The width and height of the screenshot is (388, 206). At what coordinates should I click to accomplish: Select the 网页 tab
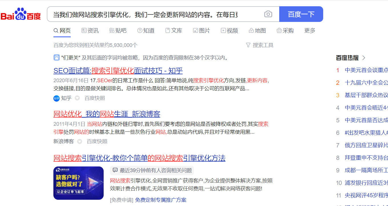[62, 30]
